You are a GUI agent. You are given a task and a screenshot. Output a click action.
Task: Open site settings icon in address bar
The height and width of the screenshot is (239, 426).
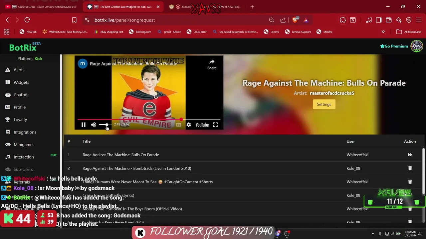[x=87, y=20]
